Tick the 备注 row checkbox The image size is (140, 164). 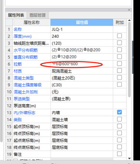119,154
